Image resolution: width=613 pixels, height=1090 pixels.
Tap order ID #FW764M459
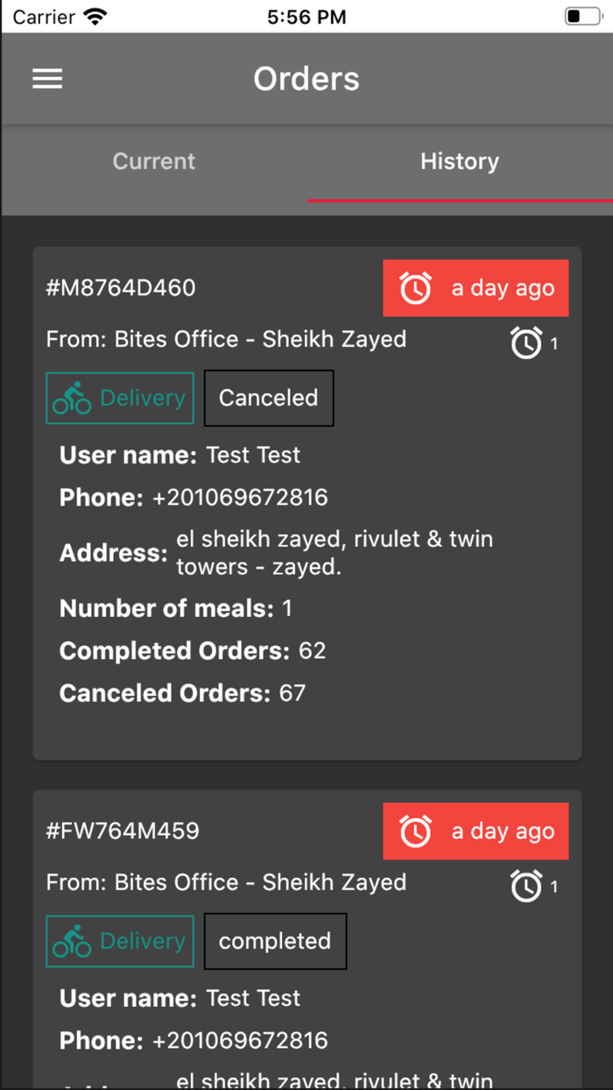[123, 831]
